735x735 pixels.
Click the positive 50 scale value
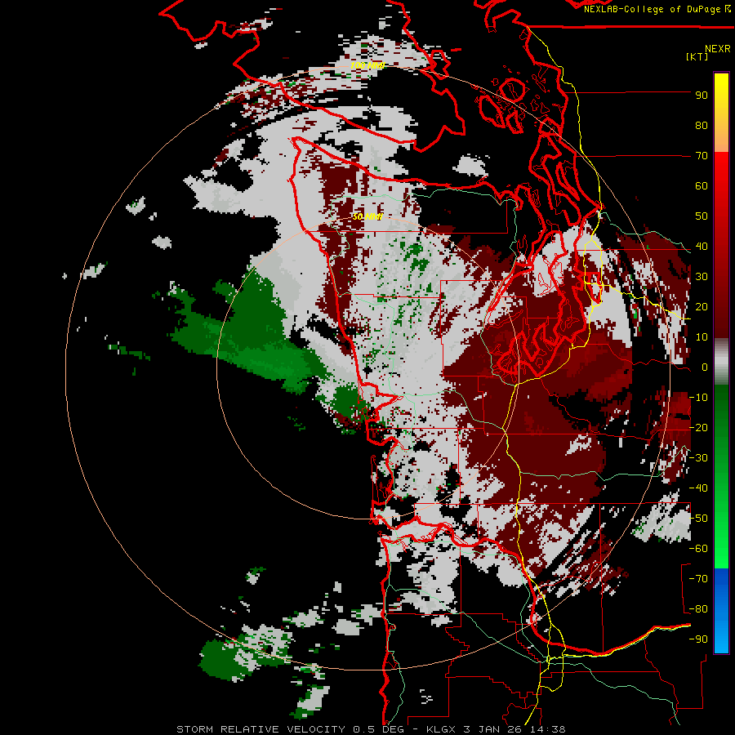tap(702, 216)
